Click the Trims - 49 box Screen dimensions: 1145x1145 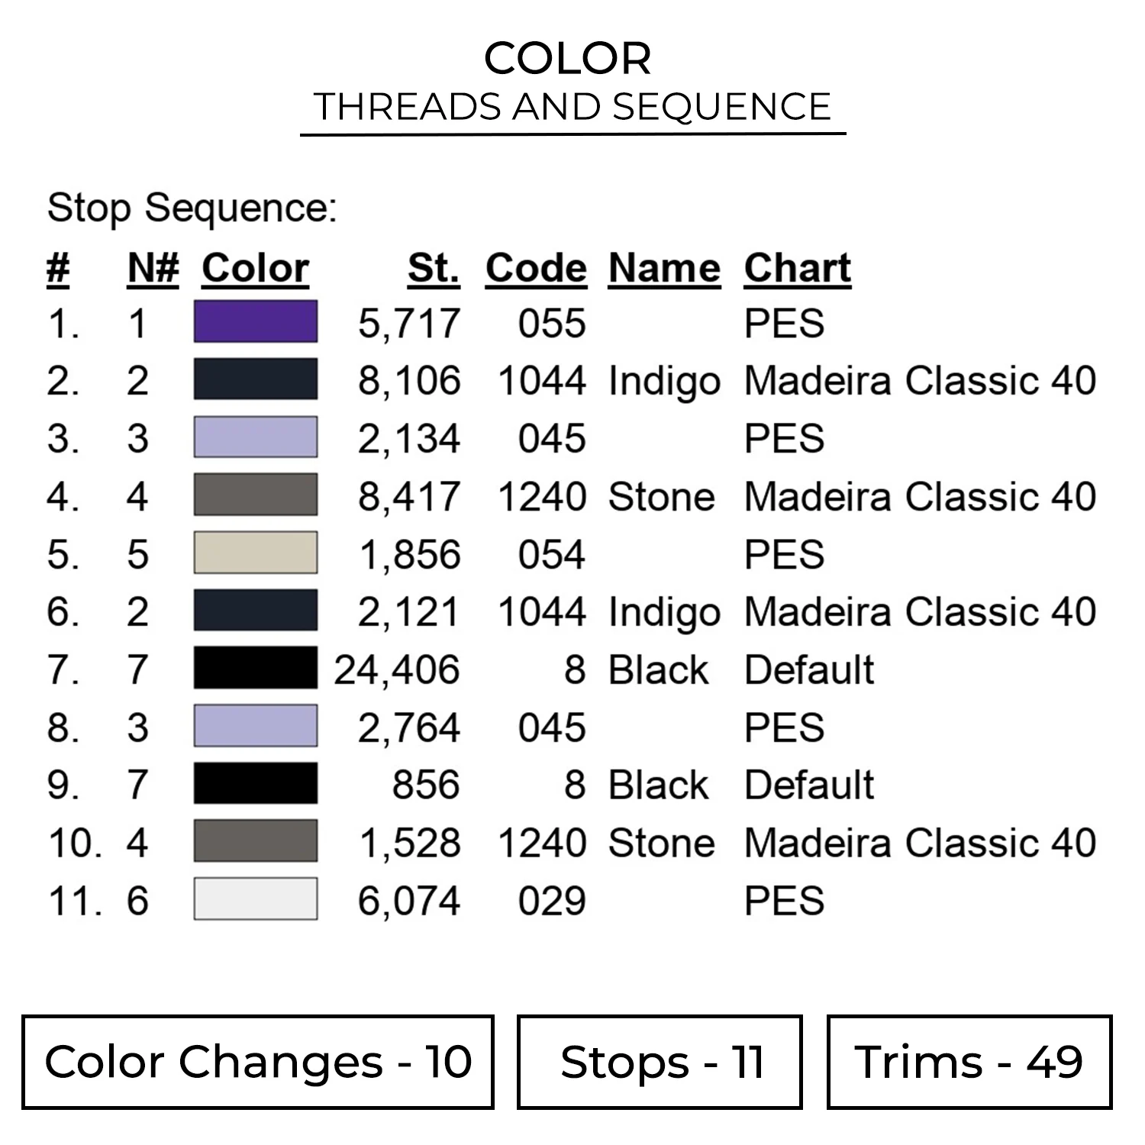(x=969, y=1062)
